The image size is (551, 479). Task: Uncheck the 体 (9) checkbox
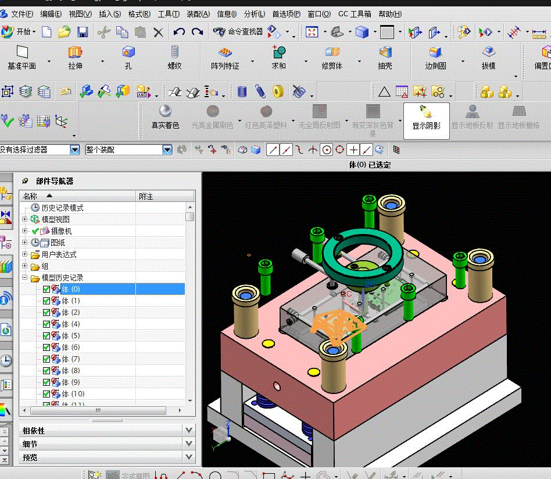coord(46,382)
